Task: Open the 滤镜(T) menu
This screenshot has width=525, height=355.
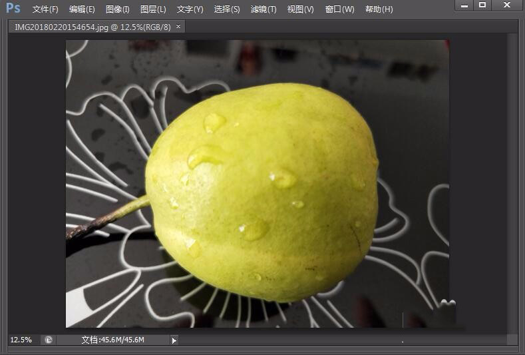Action: click(x=263, y=9)
